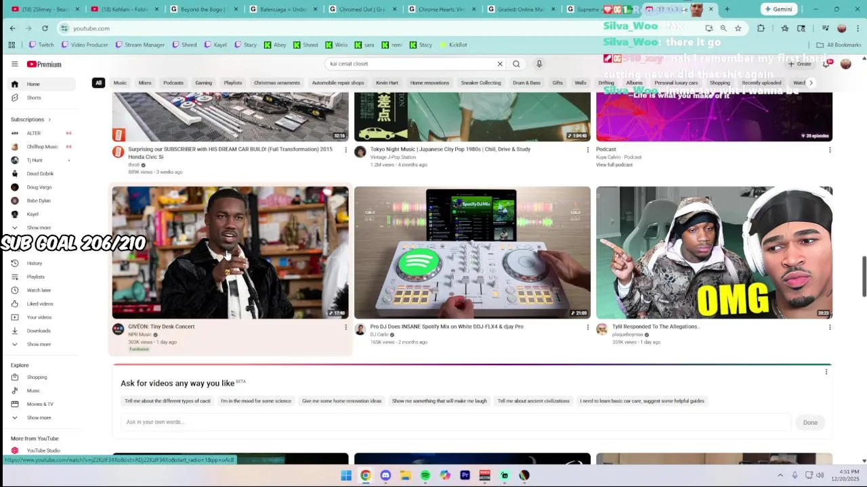Click NPR Music channel avatar
The height and width of the screenshot is (487, 867).
point(118,329)
